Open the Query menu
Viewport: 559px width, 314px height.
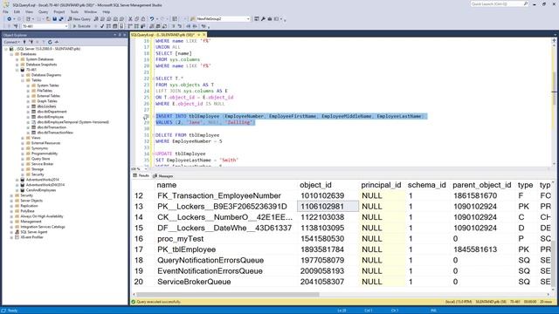click(x=43, y=11)
